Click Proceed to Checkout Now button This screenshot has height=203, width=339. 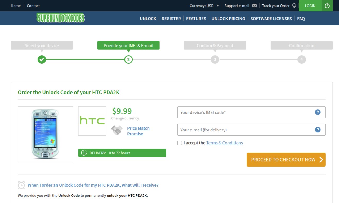[x=286, y=159]
